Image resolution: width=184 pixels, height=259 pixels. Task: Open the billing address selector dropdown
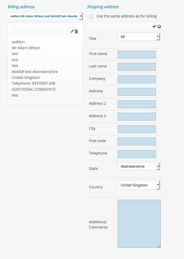tap(45, 16)
